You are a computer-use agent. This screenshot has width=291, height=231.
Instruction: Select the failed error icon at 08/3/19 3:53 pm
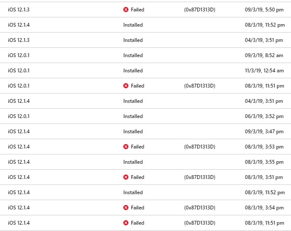(x=126, y=147)
